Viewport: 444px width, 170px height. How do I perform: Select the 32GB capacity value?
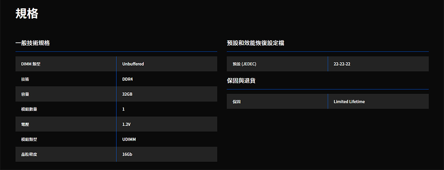point(127,94)
